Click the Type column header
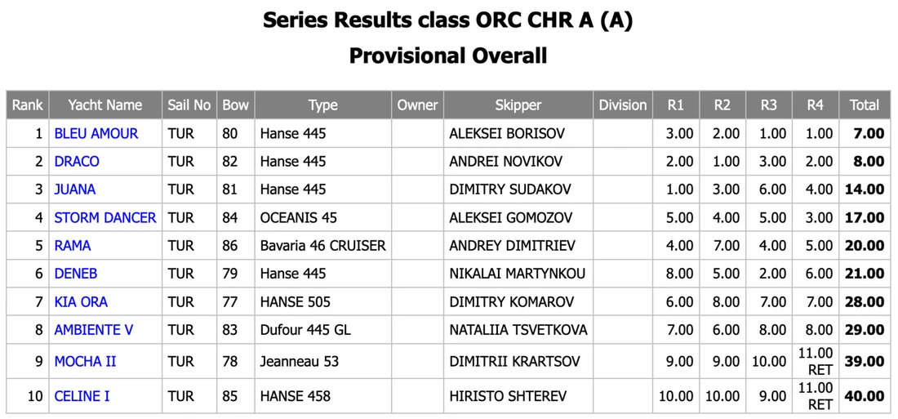Image resolution: width=898 pixels, height=419 pixels. tap(323, 105)
